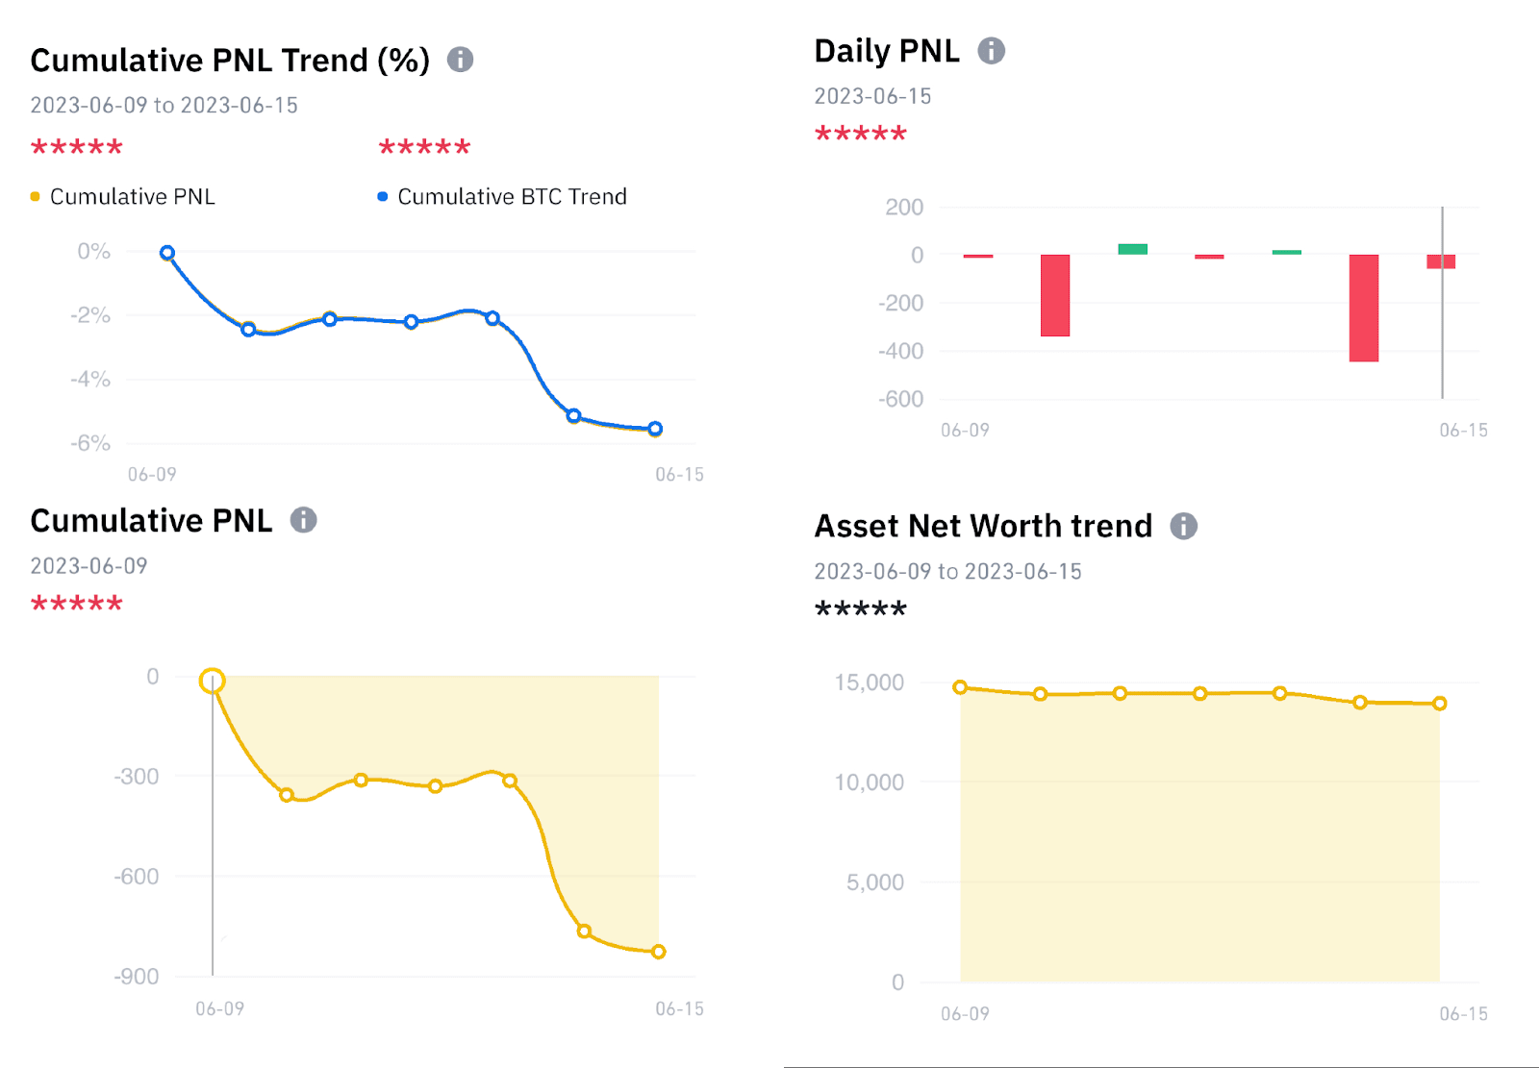Select the first point at 0% on trend chart
The image size is (1539, 1068).
[x=167, y=253]
